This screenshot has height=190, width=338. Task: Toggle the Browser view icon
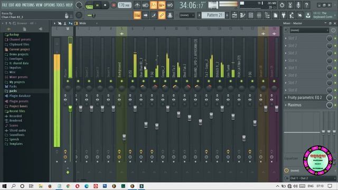(x=267, y=15)
